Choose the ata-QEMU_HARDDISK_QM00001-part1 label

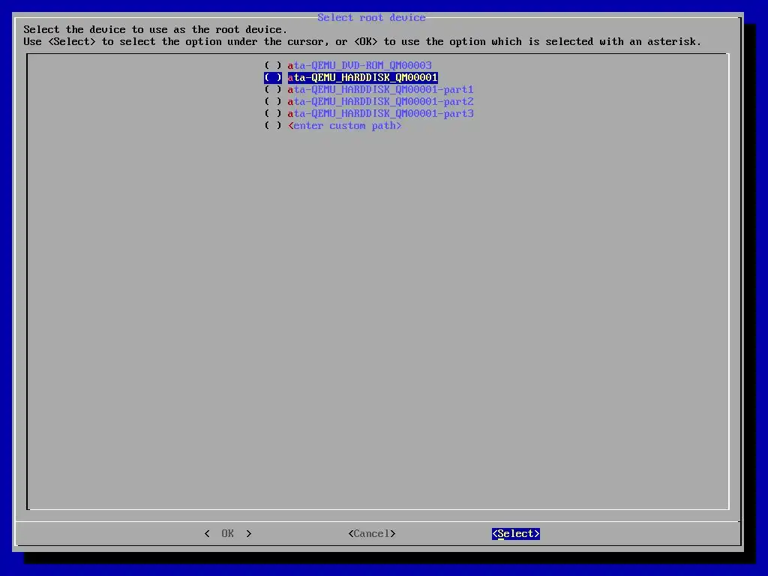pos(380,90)
